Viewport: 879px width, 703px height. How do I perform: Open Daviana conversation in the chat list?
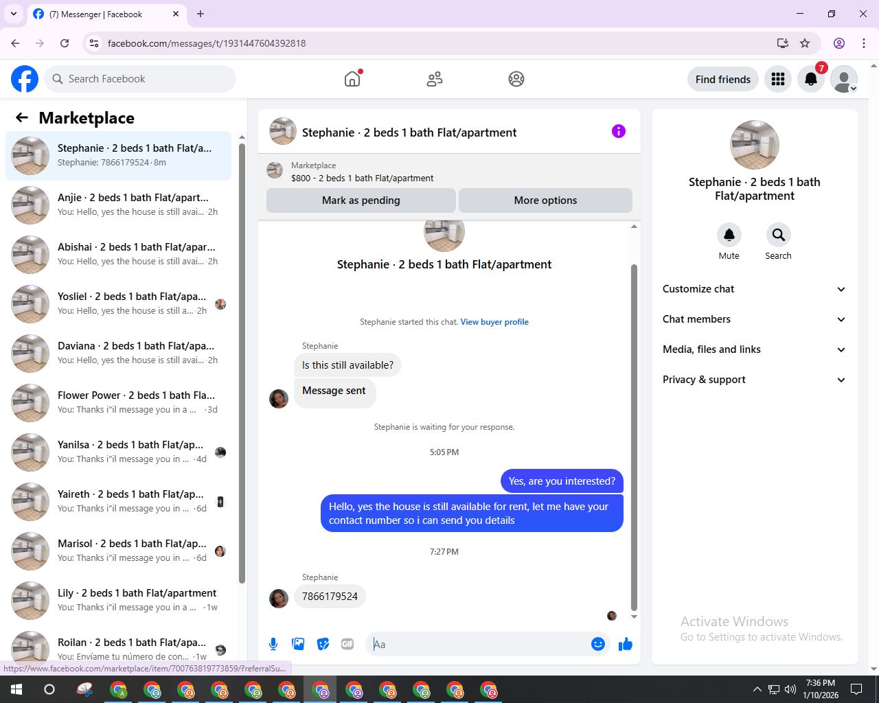coord(118,354)
